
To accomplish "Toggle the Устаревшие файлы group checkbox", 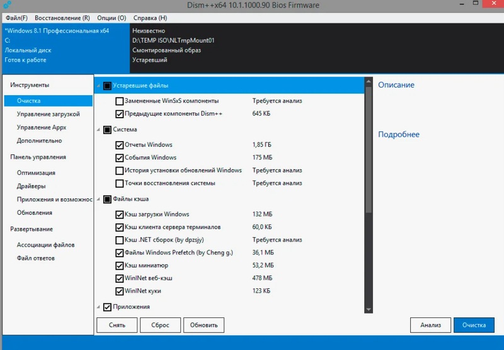I will [107, 86].
